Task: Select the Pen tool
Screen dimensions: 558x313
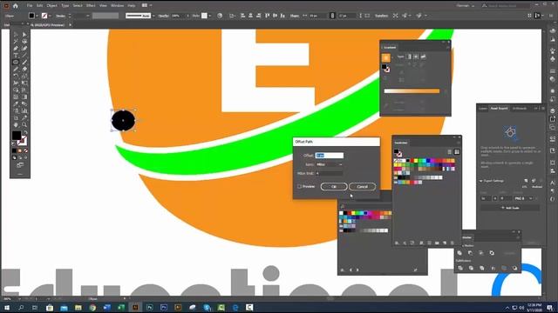Action: [x=16, y=49]
